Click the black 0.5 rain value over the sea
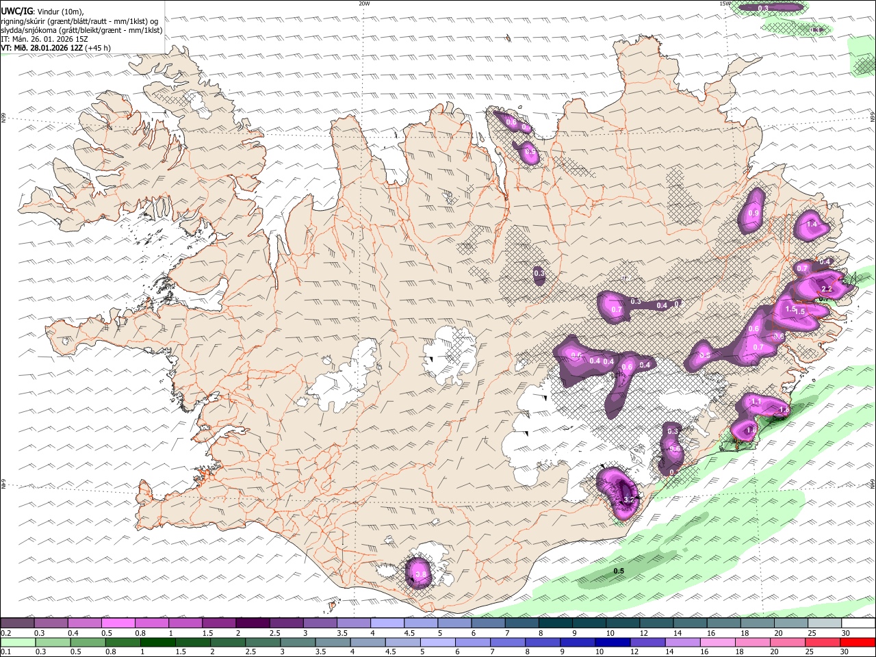 619,571
